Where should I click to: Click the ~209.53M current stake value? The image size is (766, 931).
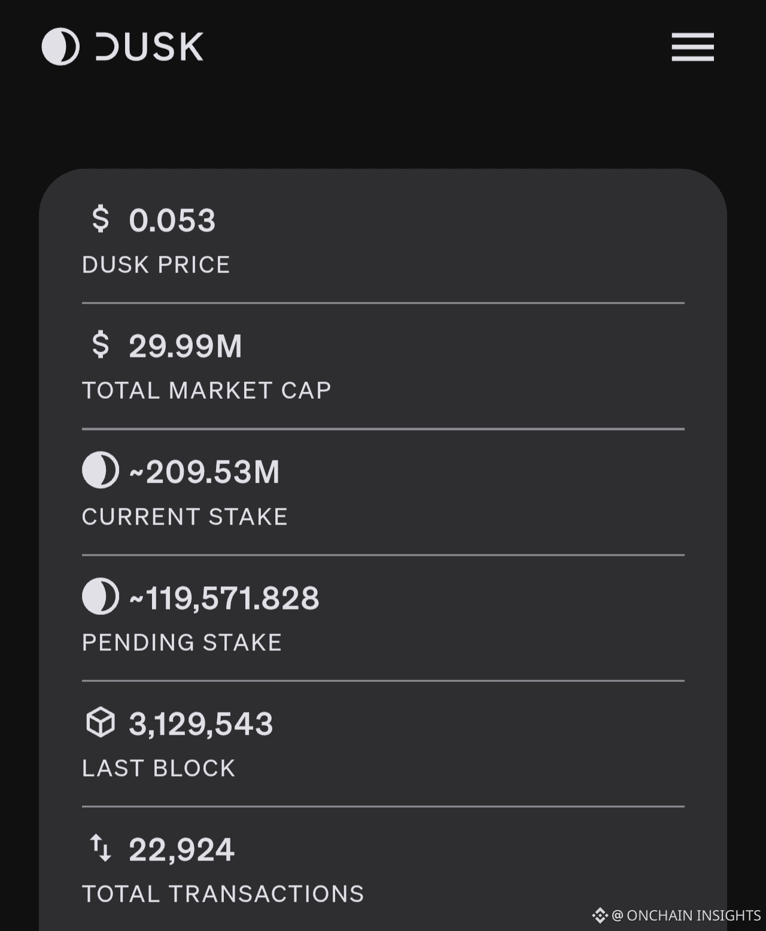(205, 472)
